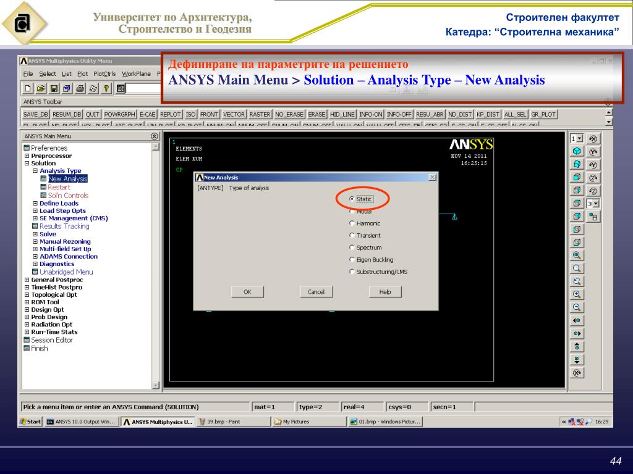The width and height of the screenshot is (633, 474).
Task: Click the Zoom In plus magnifier icon
Action: coord(577,294)
